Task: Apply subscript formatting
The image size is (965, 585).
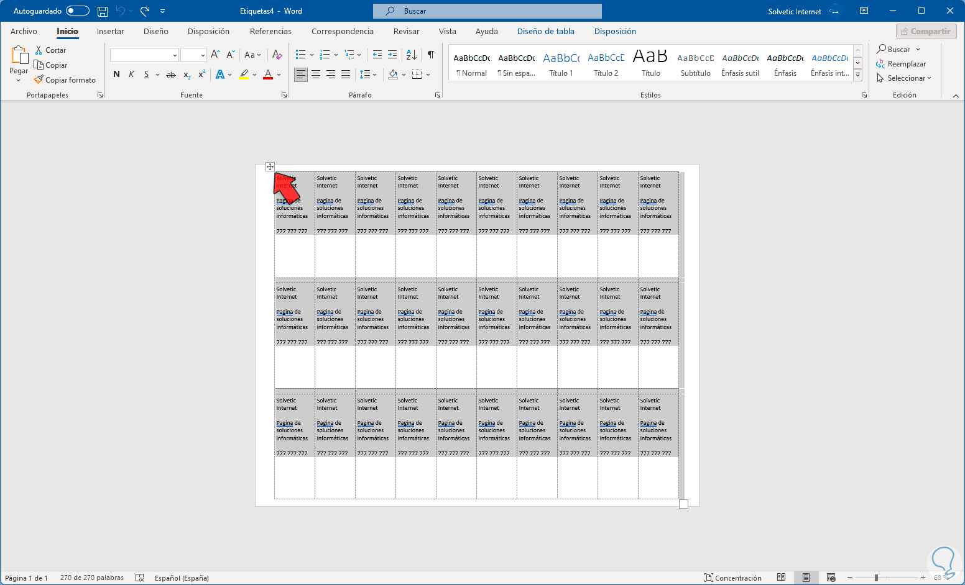Action: pyautogui.click(x=187, y=75)
